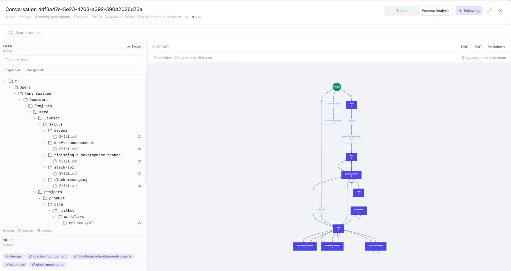Click the capa folder icon
This screenshot has width=511, height=271.
click(50, 204)
